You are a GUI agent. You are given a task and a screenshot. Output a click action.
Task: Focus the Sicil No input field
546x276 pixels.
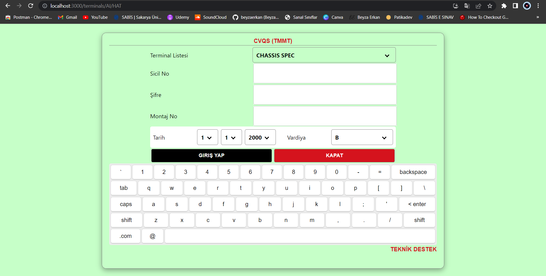coord(325,73)
